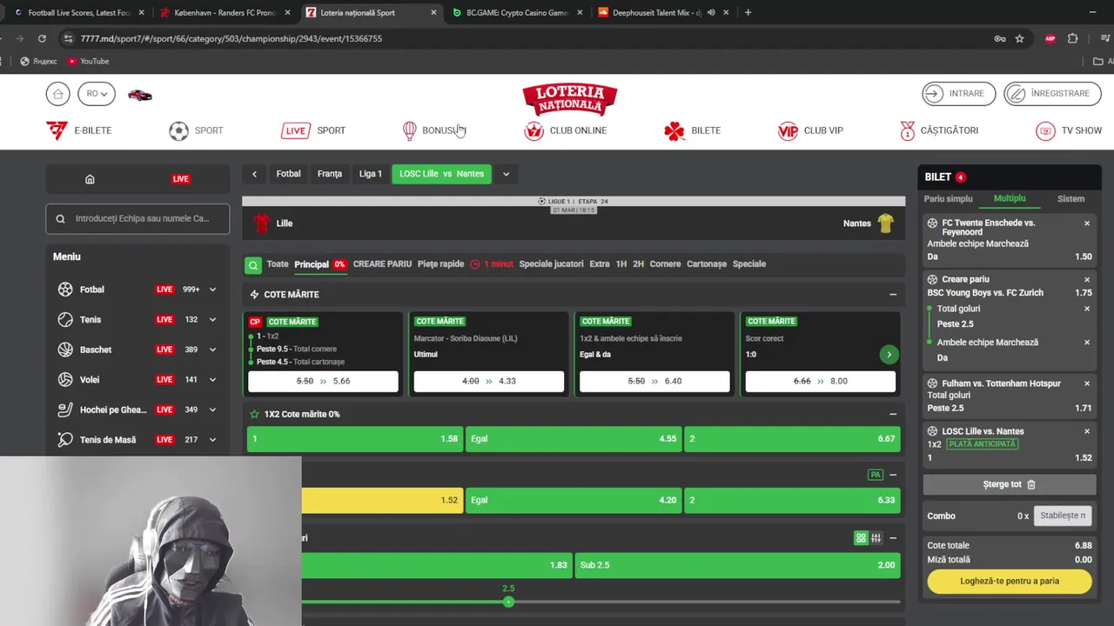Collapse the COTE MĂRITE section
The height and width of the screenshot is (626, 1114).
coord(893,295)
